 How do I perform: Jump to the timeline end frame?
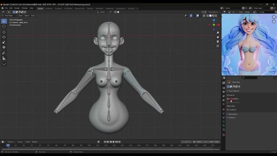(x=119, y=142)
